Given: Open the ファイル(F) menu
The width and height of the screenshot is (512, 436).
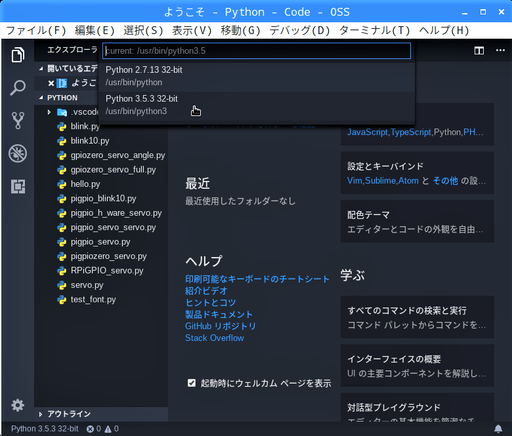Looking at the screenshot, I should click(36, 30).
